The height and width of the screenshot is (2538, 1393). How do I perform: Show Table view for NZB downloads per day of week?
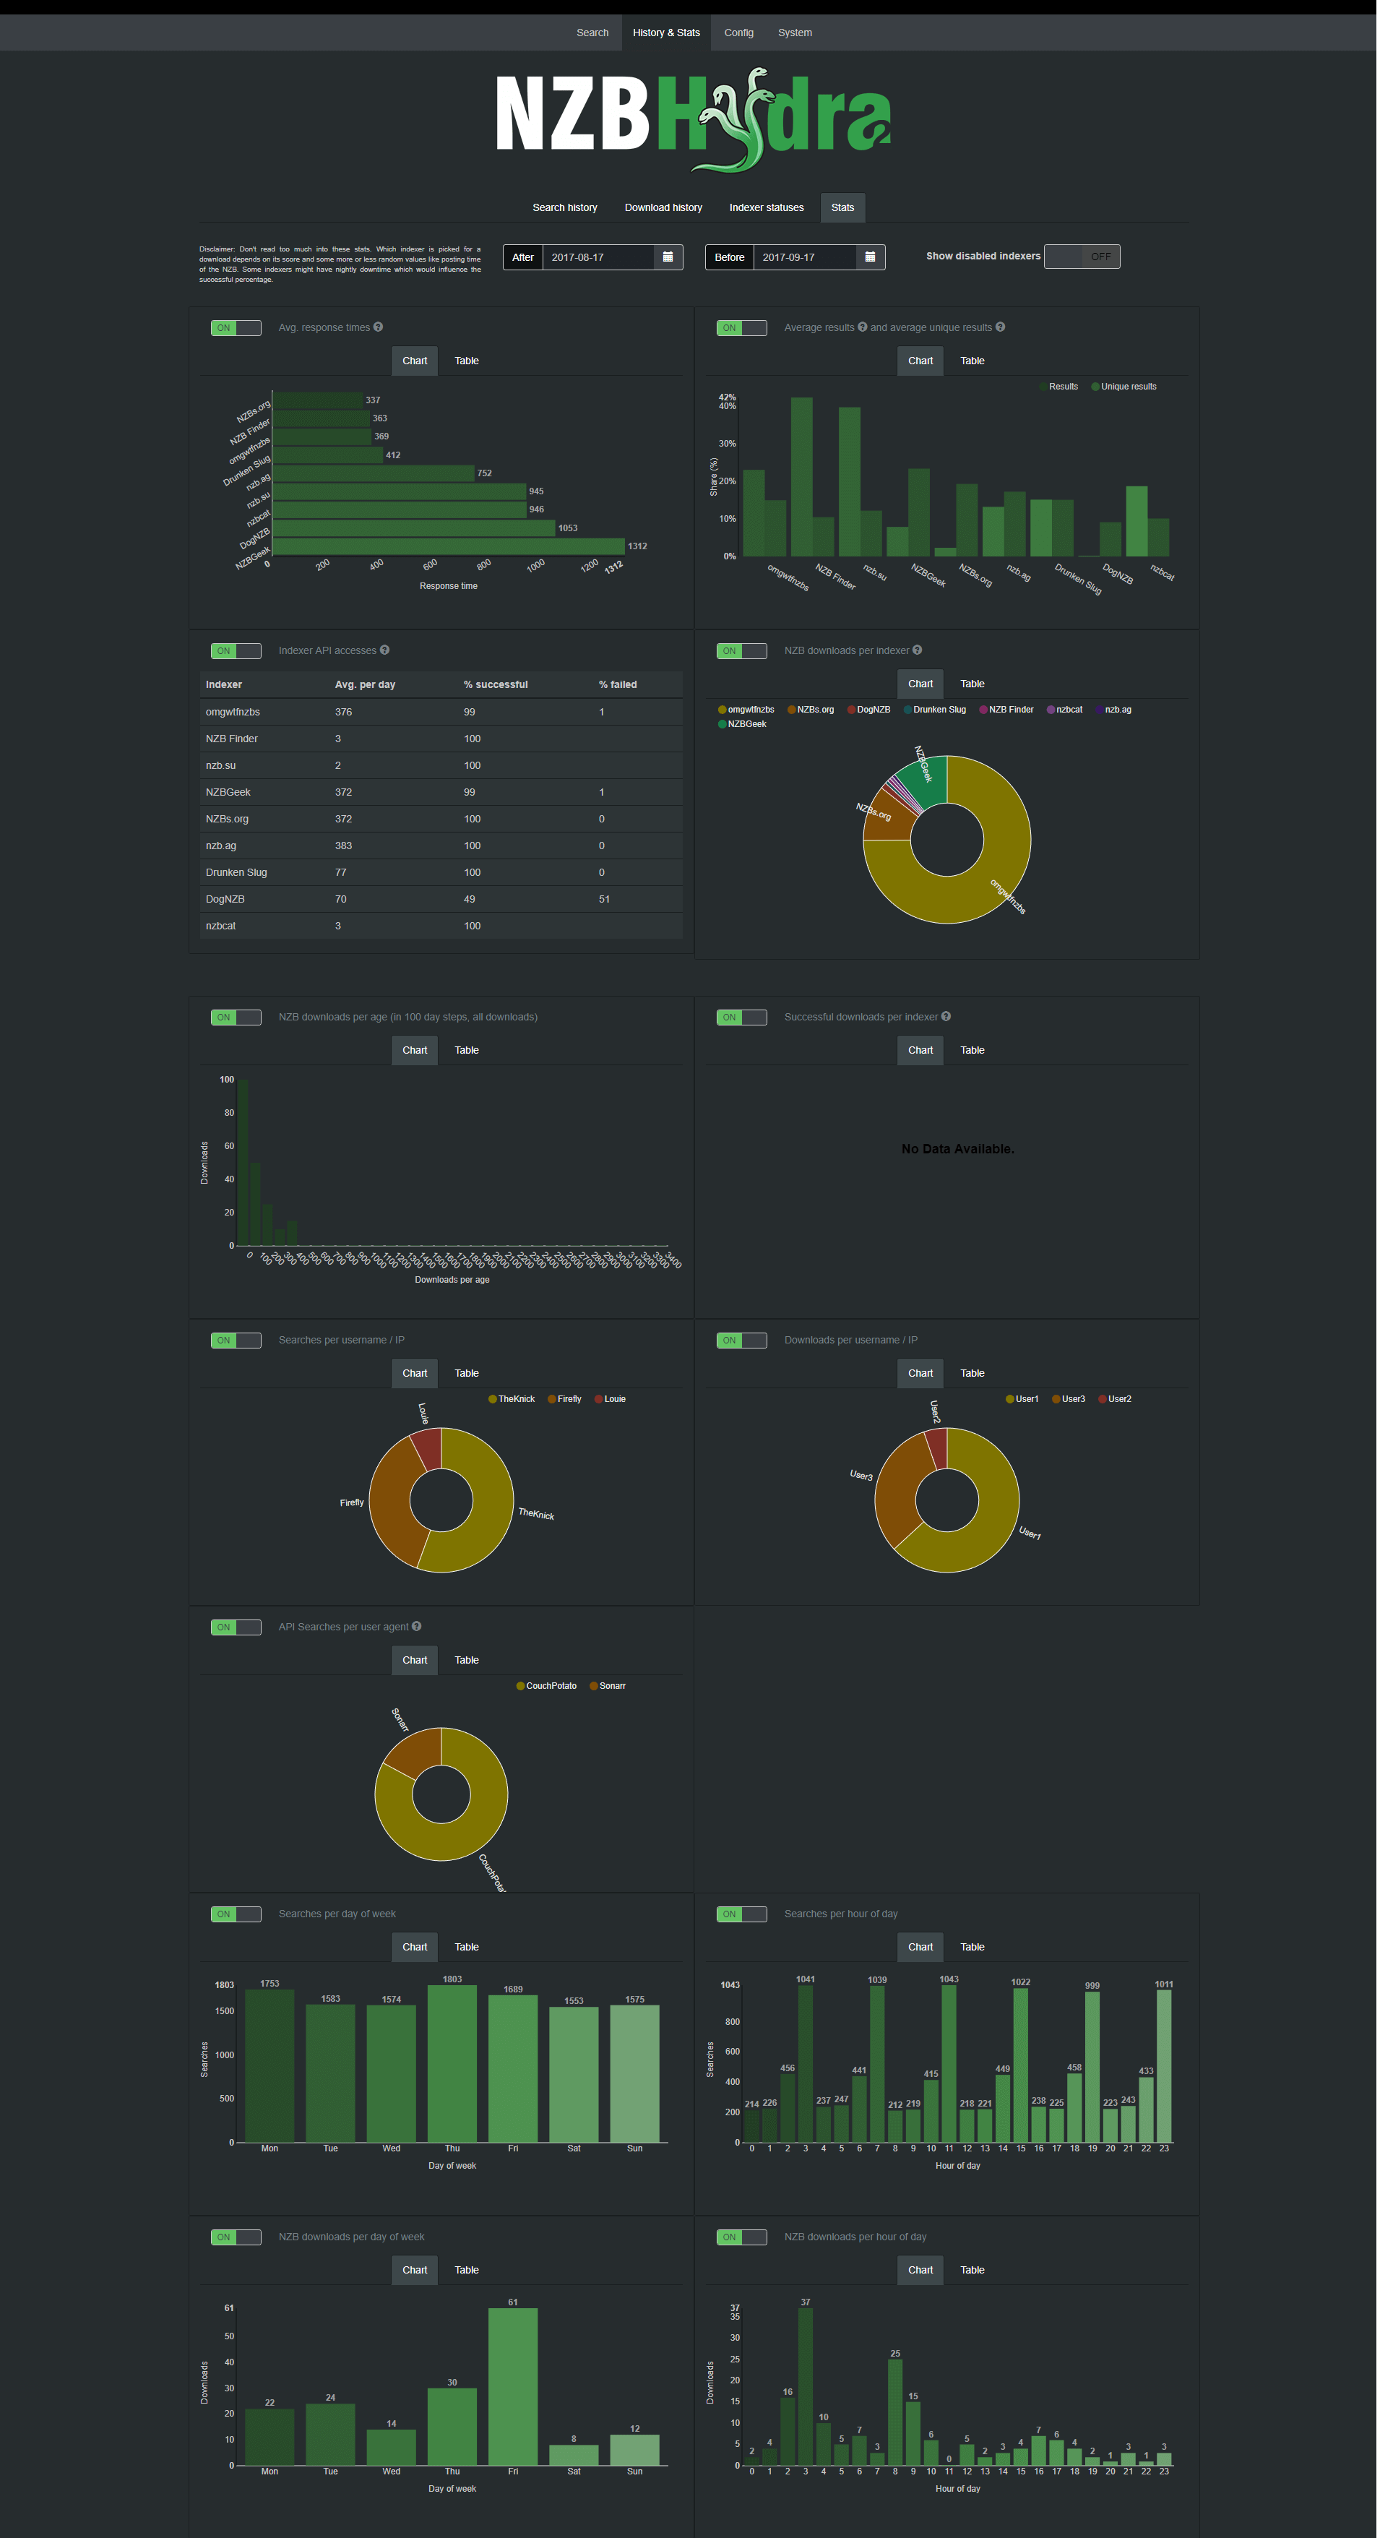[466, 2270]
